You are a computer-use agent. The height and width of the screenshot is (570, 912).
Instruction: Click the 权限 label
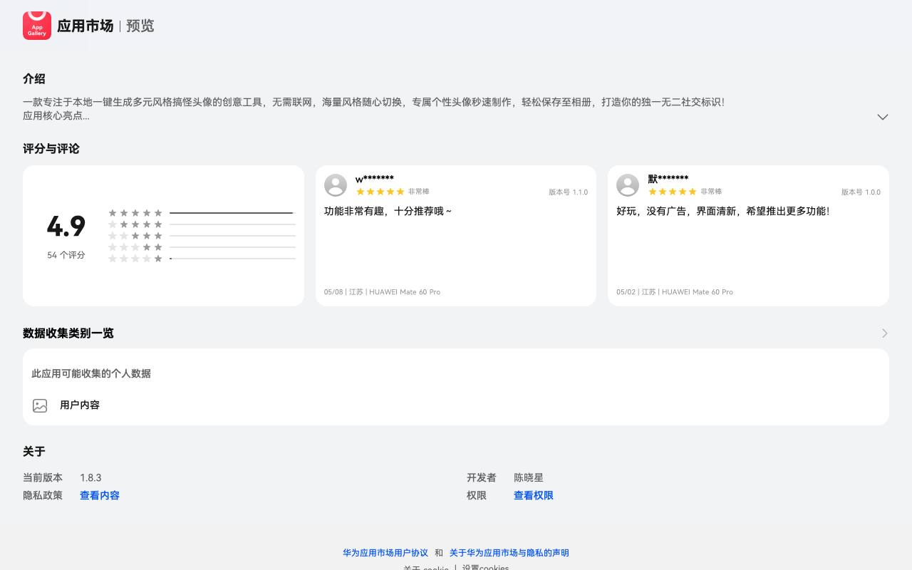477,495
